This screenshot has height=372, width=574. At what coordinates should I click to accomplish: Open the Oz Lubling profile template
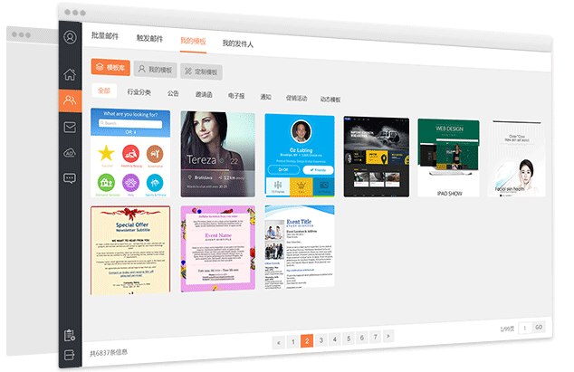[x=300, y=156]
